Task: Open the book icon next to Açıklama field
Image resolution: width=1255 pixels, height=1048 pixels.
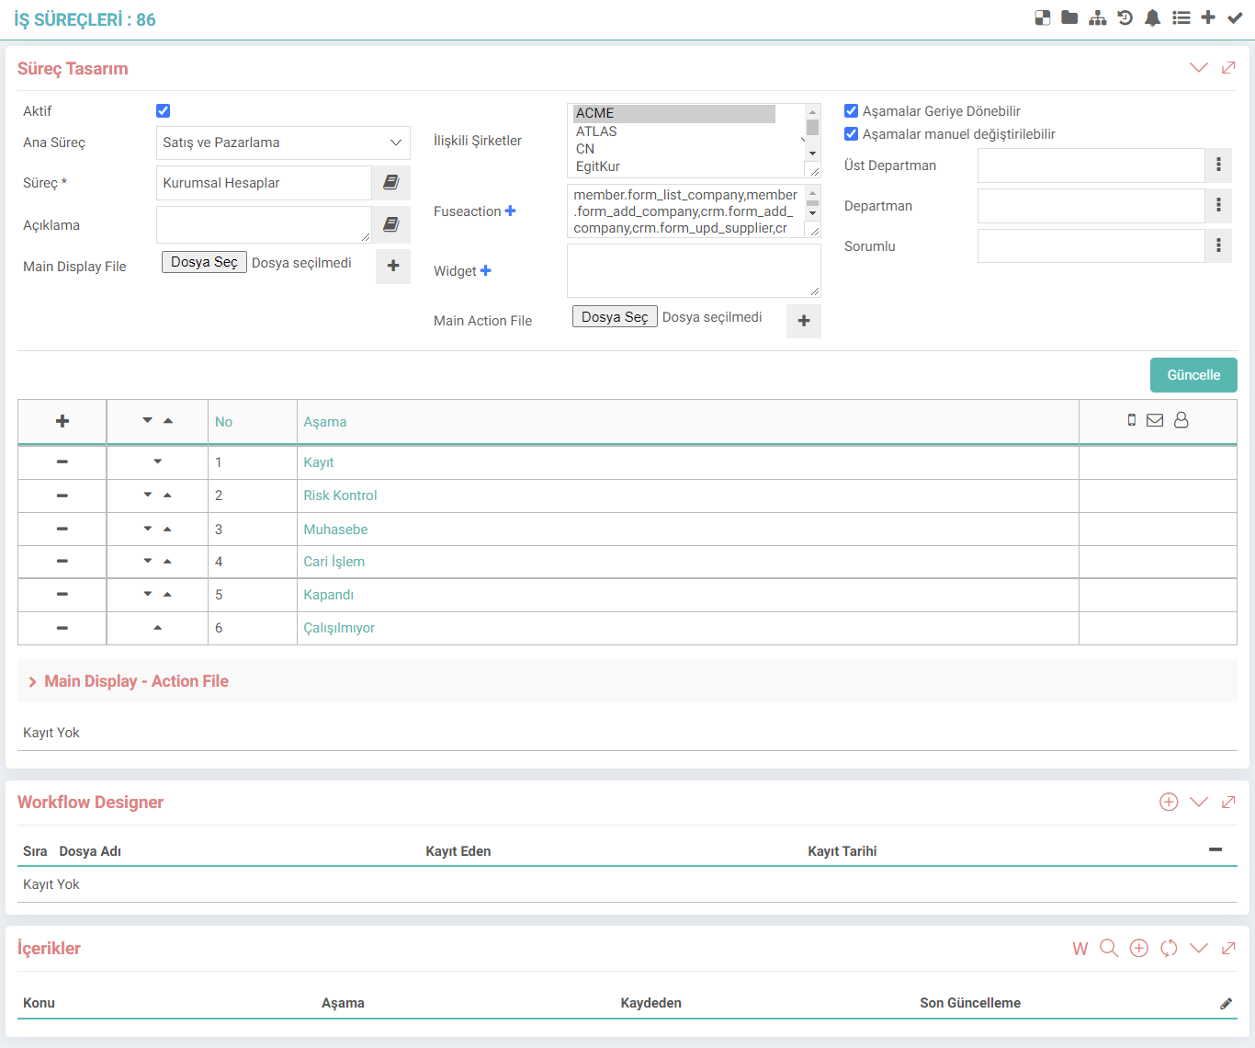Action: (x=391, y=224)
